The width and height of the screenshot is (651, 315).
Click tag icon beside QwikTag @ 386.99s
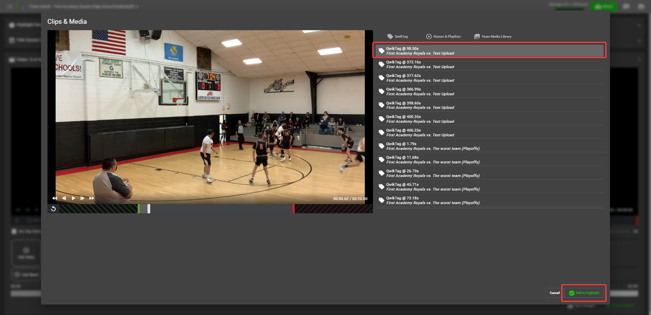pos(381,92)
